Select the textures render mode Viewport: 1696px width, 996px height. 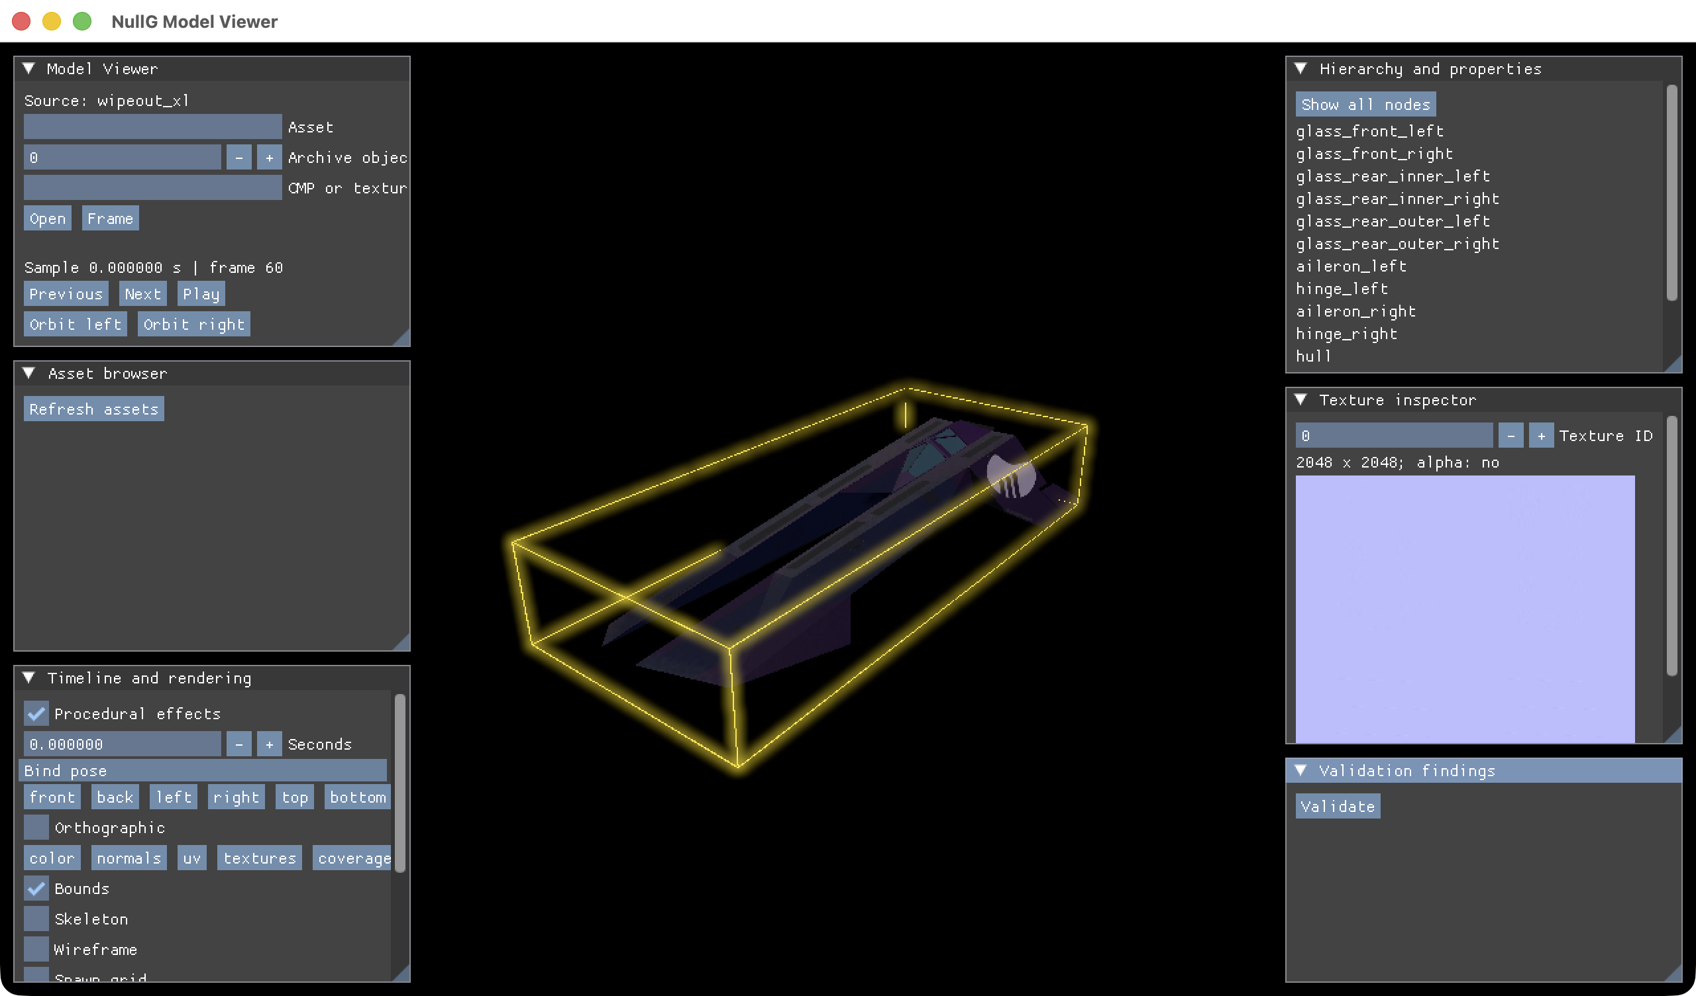click(x=260, y=858)
